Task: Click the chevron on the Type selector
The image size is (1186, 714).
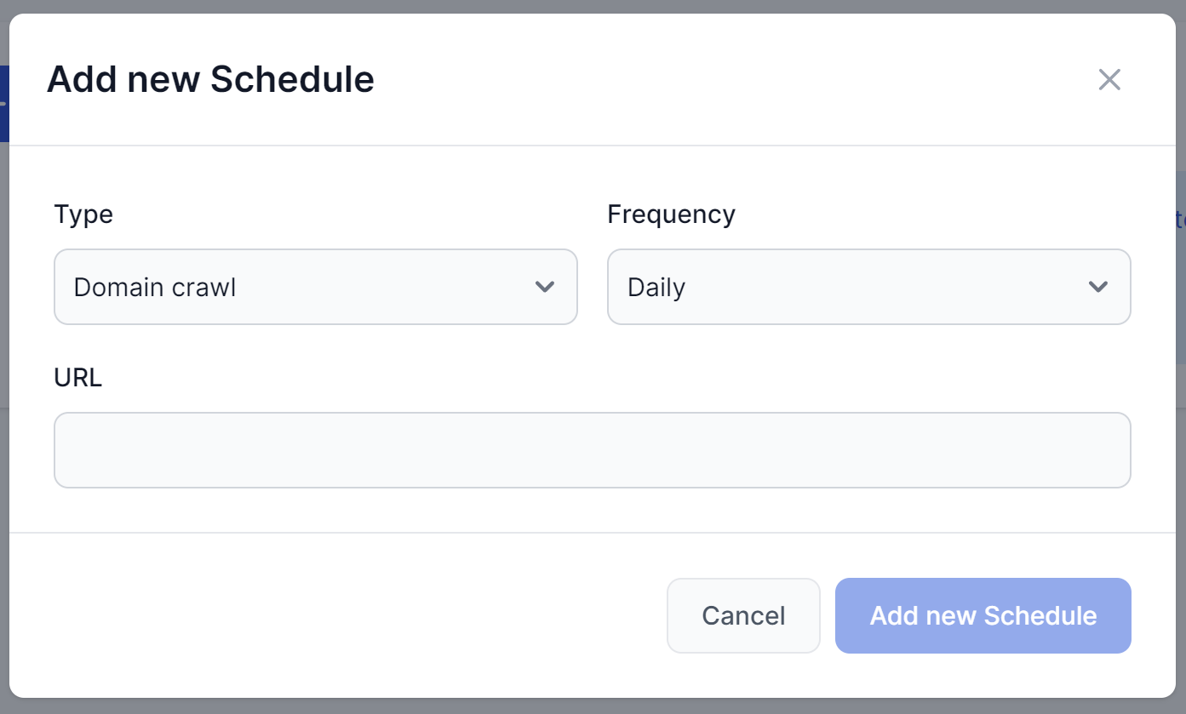Action: pos(545,287)
